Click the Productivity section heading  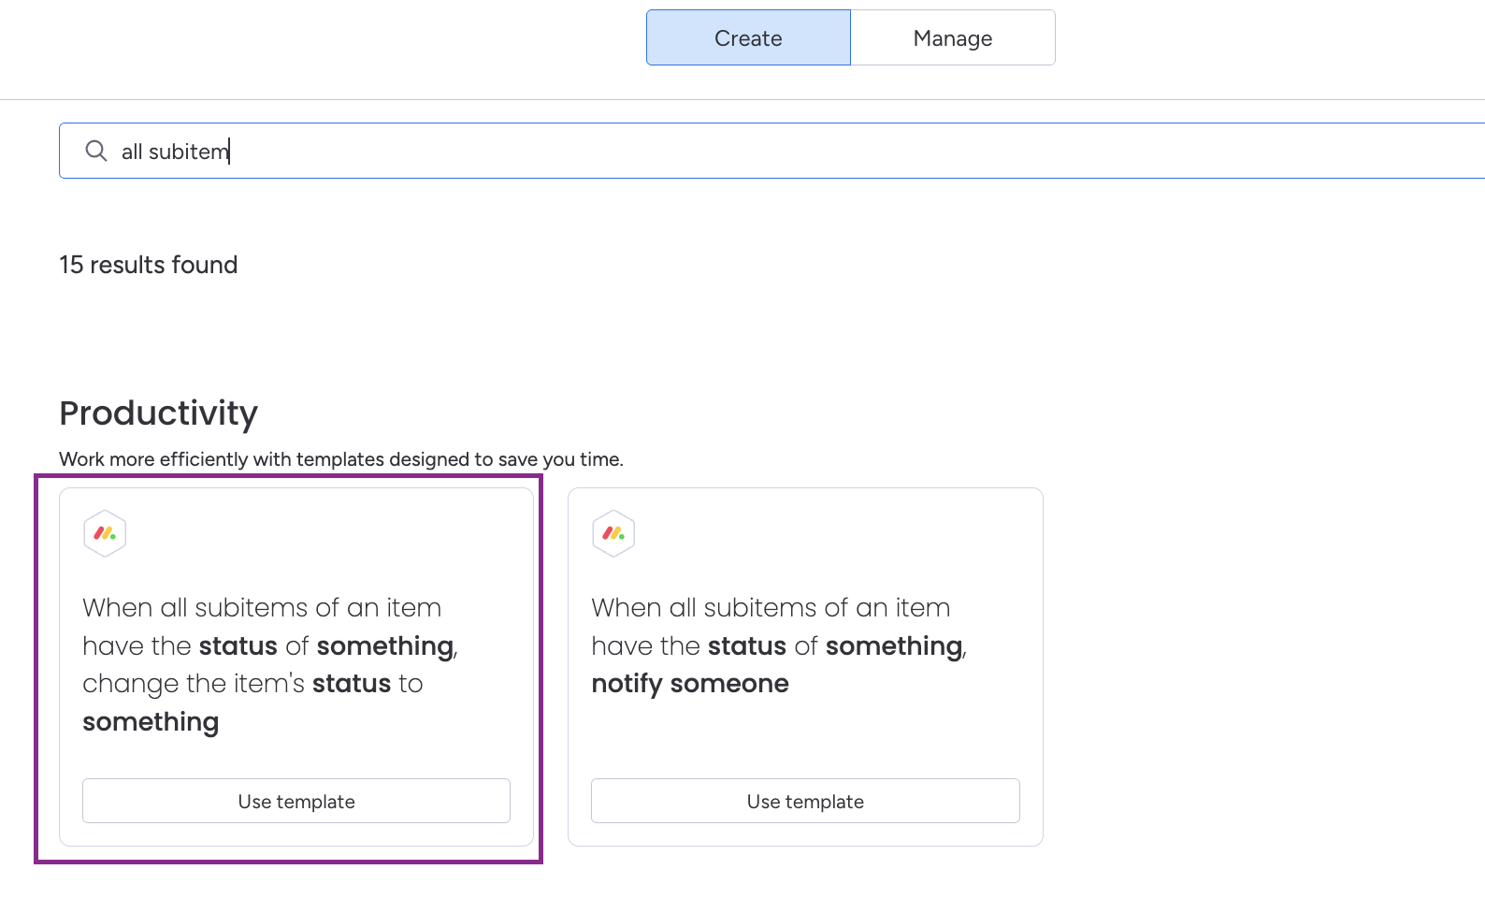point(158,413)
